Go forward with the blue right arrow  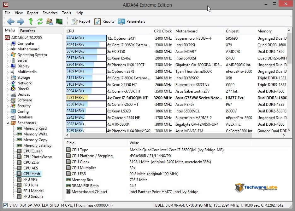pos(20,21)
